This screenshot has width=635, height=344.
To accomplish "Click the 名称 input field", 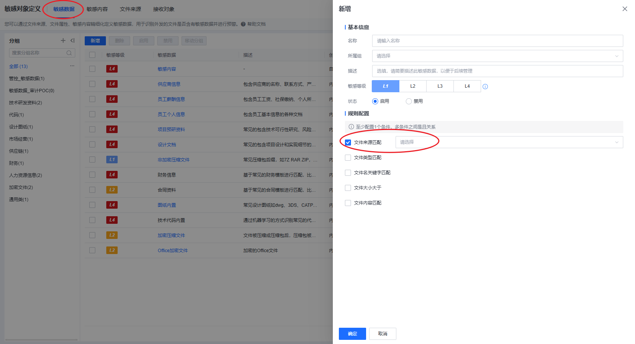I will [x=497, y=41].
